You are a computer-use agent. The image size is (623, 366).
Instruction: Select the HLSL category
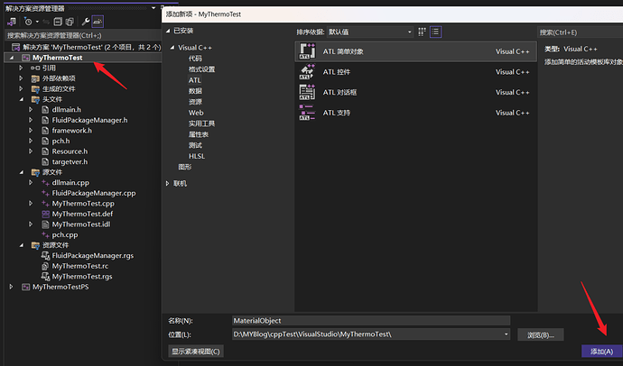coord(197,156)
